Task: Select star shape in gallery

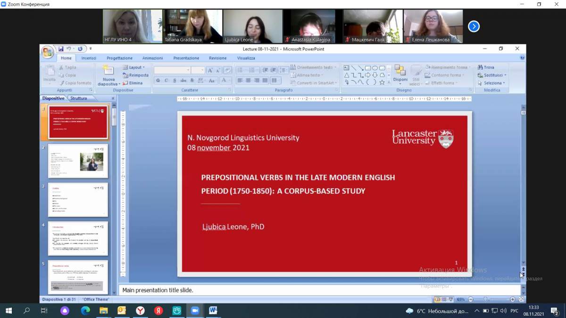Action: tap(382, 82)
